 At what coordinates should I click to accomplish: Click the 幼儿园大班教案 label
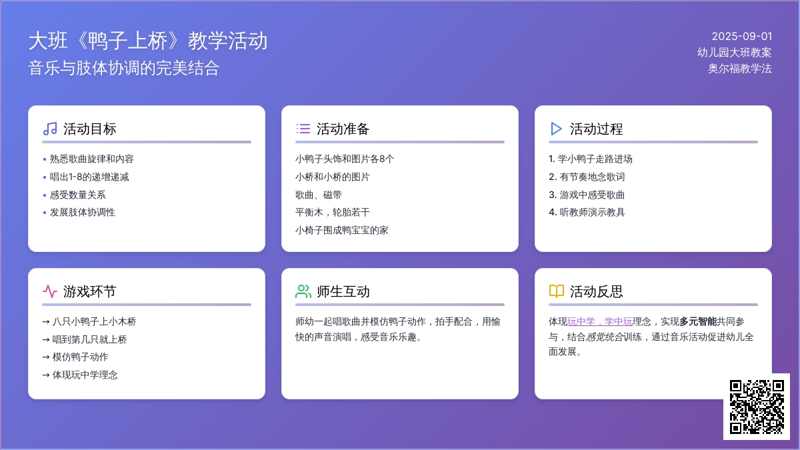pyautogui.click(x=735, y=52)
